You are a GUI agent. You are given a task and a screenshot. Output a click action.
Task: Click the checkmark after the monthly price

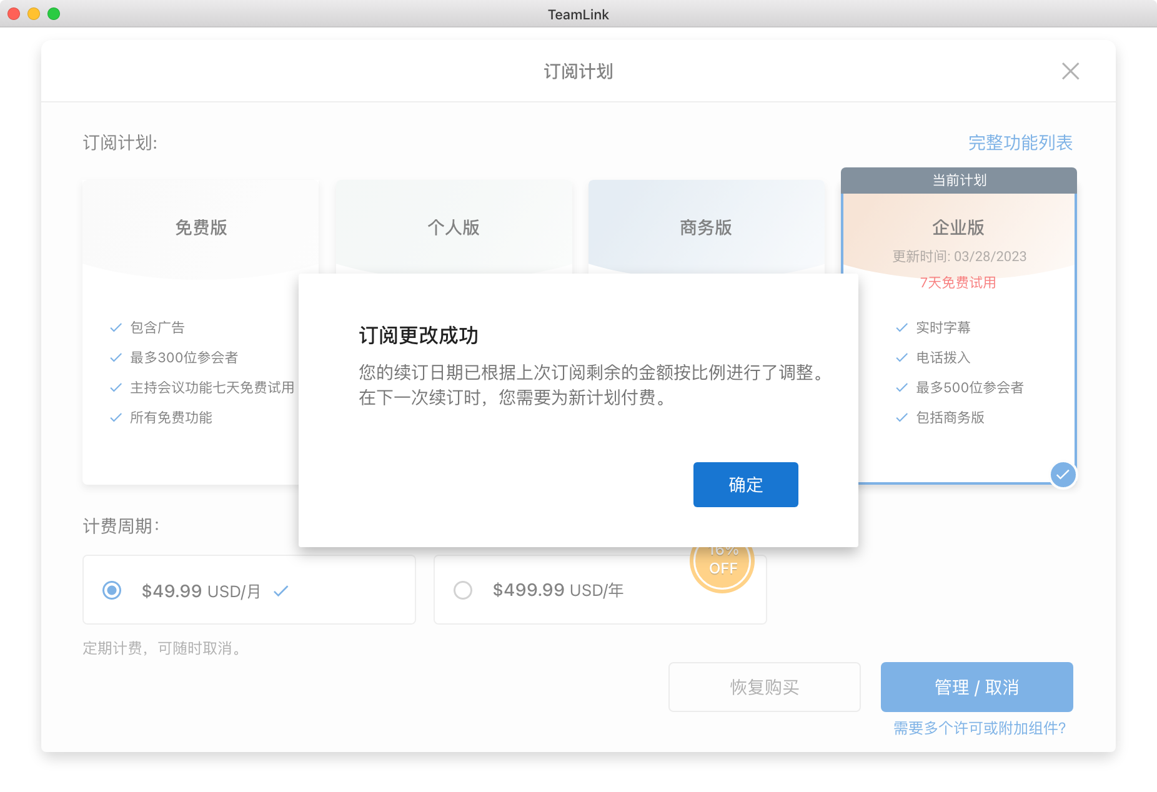281,591
